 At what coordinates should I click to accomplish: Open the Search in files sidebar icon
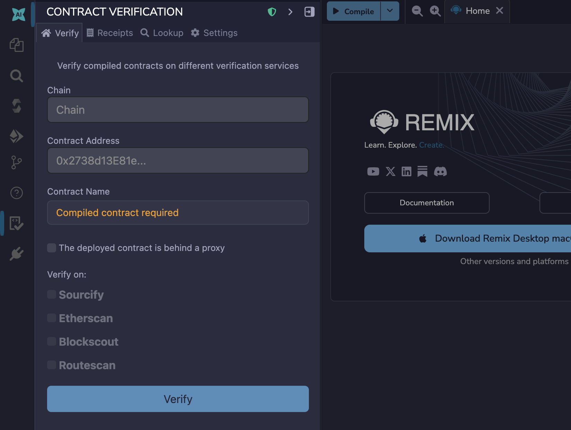coord(17,76)
